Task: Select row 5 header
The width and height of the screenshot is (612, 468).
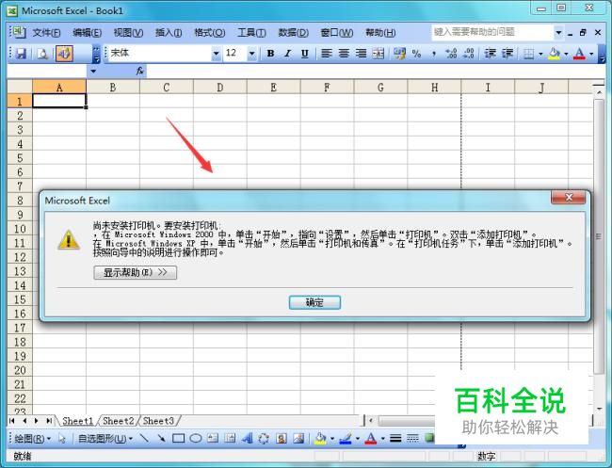Action: coord(20,158)
